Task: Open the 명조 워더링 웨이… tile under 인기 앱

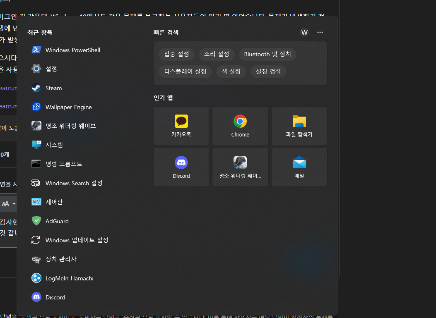Action: pyautogui.click(x=240, y=167)
